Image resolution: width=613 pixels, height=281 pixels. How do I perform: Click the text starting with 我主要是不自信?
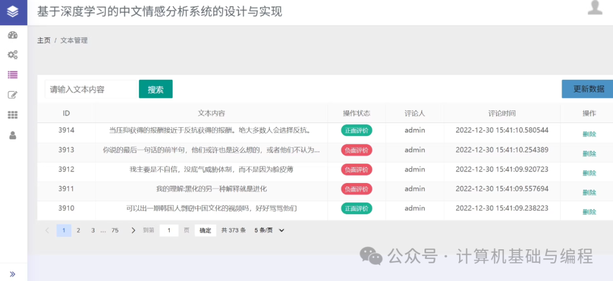212,169
